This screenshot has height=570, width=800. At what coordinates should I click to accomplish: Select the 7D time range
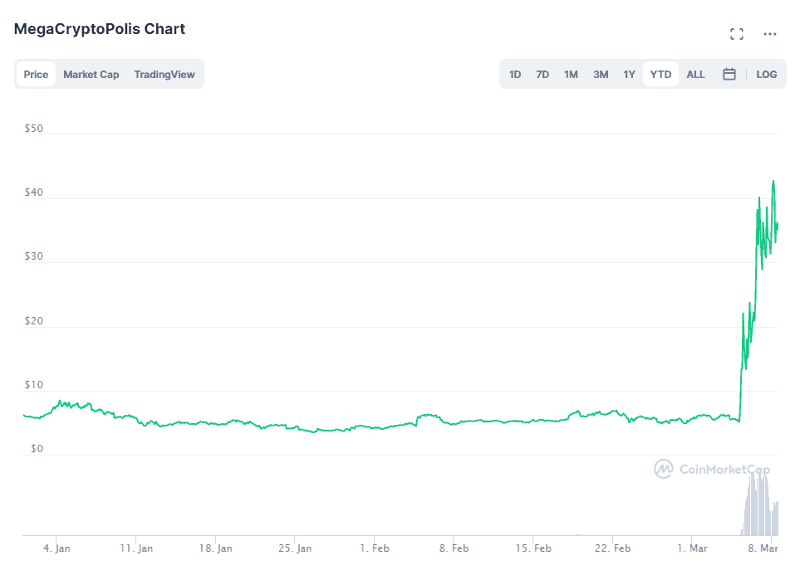tap(542, 75)
